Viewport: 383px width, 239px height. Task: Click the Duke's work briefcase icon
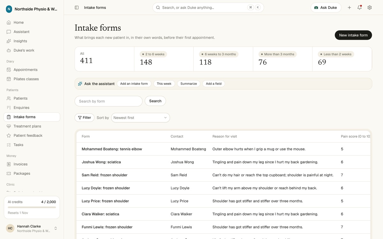9,50
